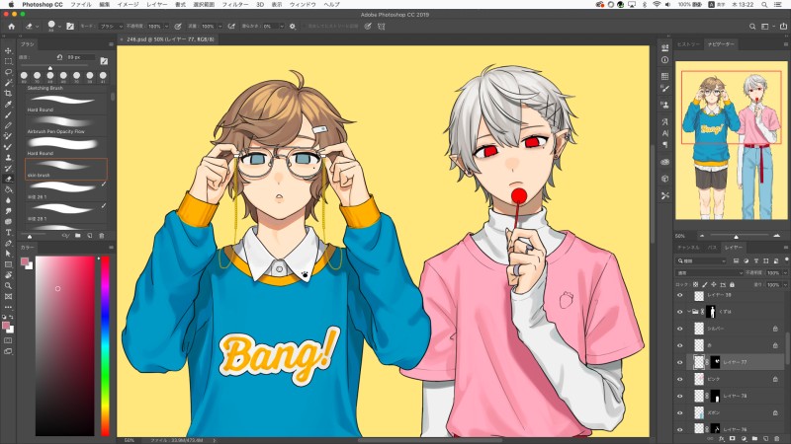Create new group folder icon in Layers panel
The image size is (791, 444).
coord(754,439)
